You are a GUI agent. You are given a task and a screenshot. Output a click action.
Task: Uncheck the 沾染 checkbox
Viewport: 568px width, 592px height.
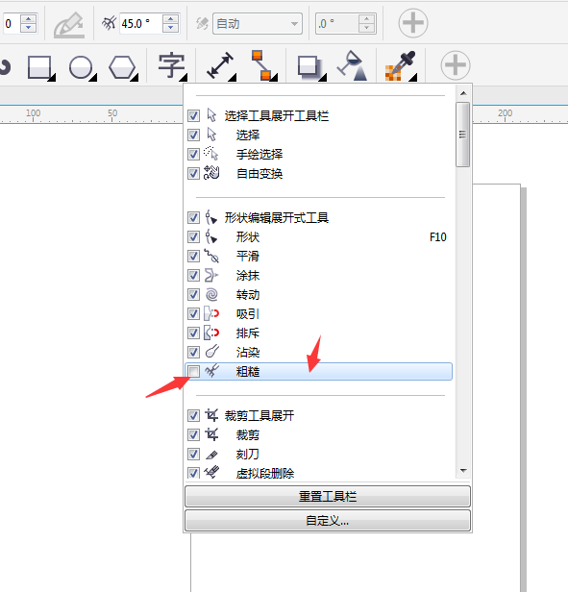pyautogui.click(x=193, y=353)
